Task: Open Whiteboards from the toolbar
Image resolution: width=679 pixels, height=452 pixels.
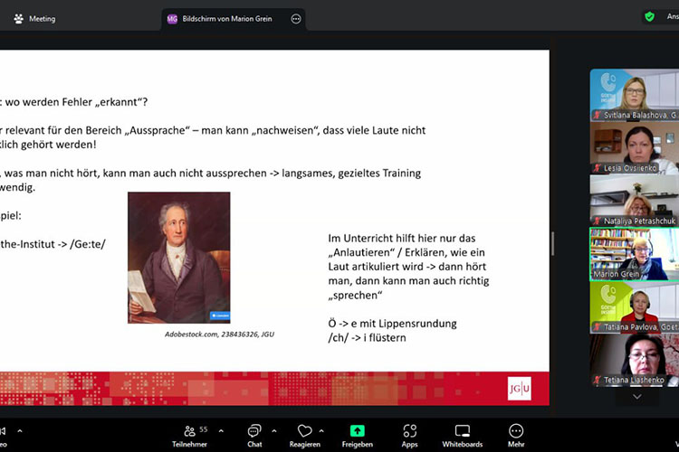Action: click(463, 435)
